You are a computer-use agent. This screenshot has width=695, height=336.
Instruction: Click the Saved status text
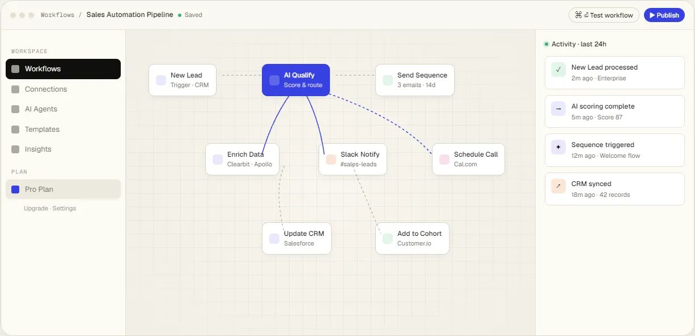click(193, 15)
